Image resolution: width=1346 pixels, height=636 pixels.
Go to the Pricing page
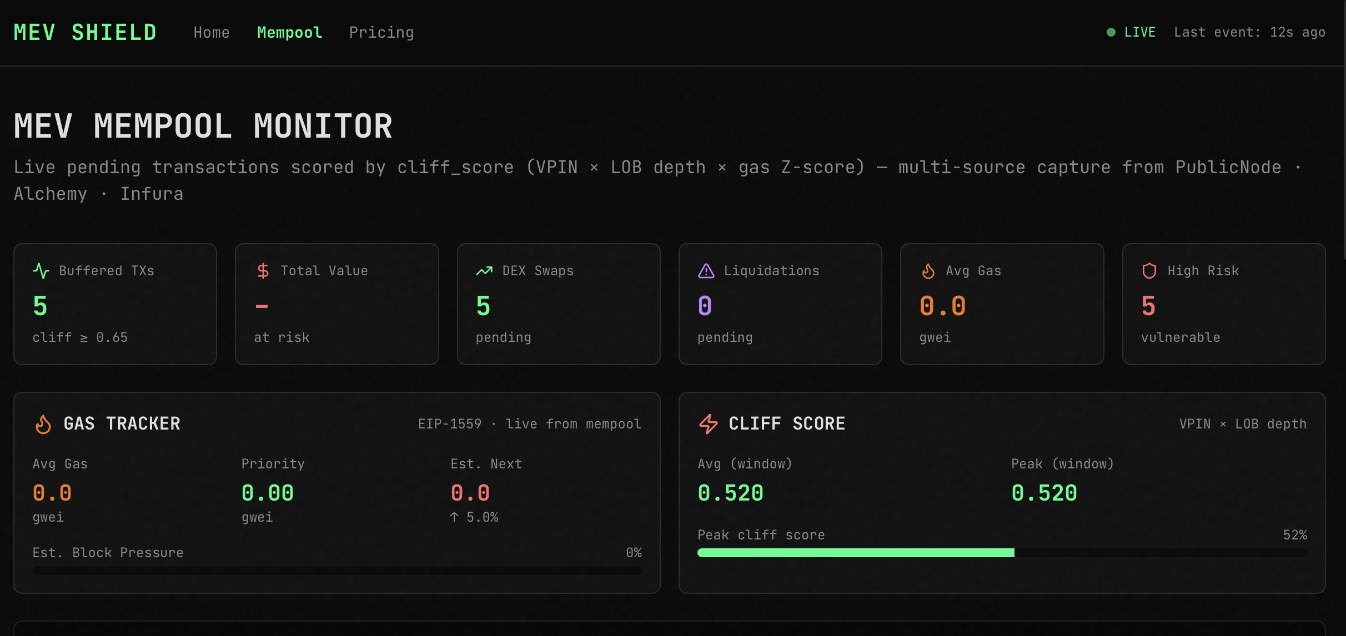[381, 32]
